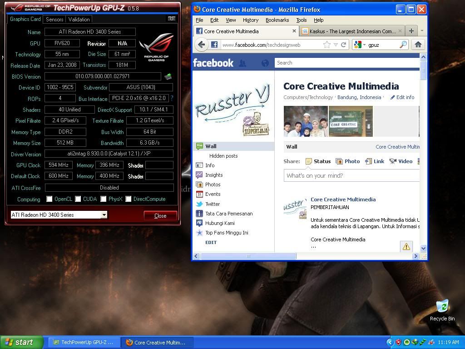
Task: Click TechPowerUp GPU-Z taskbar button
Action: 84,342
